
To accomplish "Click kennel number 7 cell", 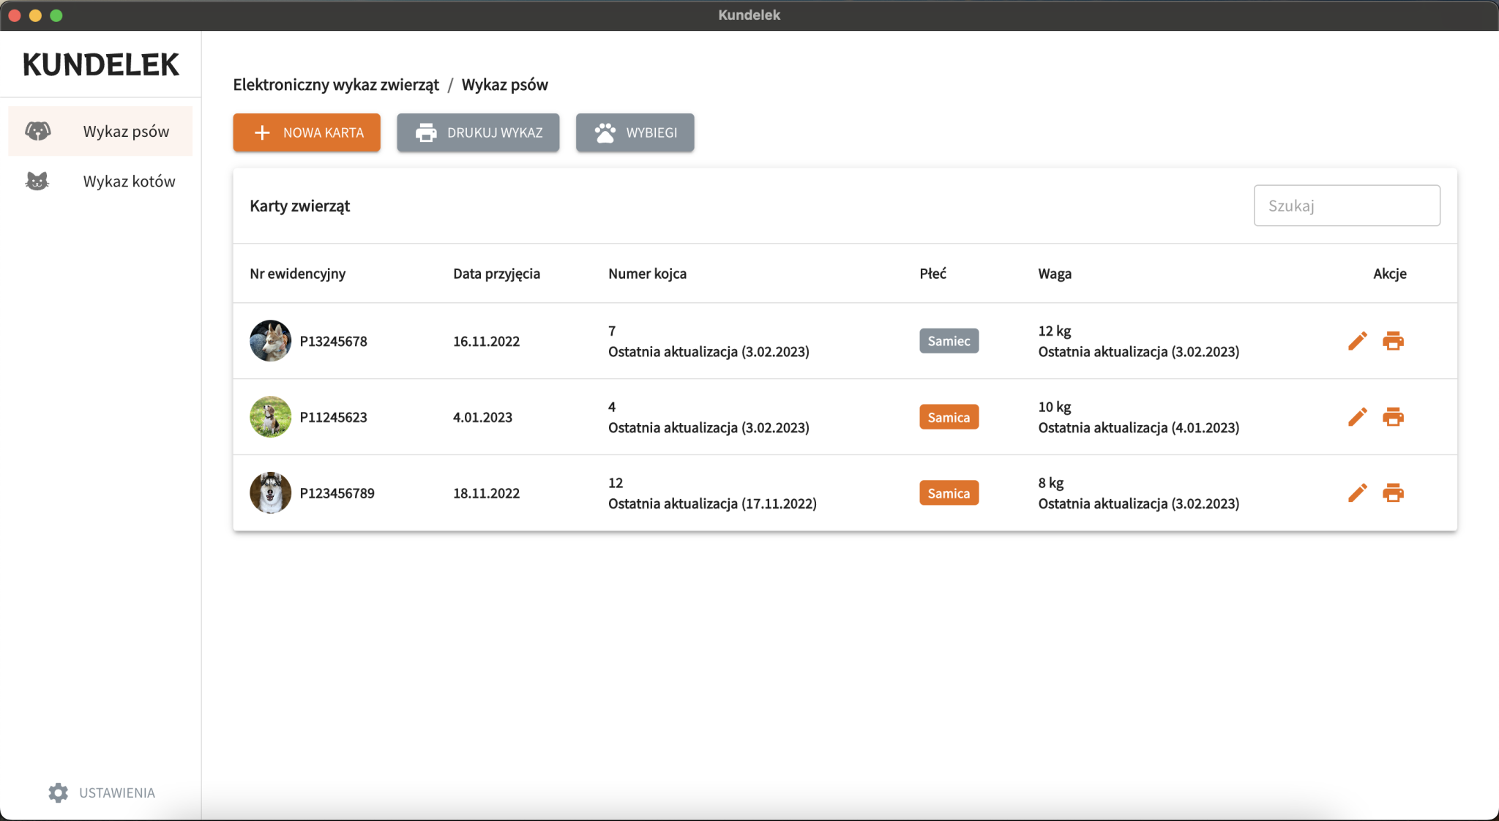I will 612,331.
